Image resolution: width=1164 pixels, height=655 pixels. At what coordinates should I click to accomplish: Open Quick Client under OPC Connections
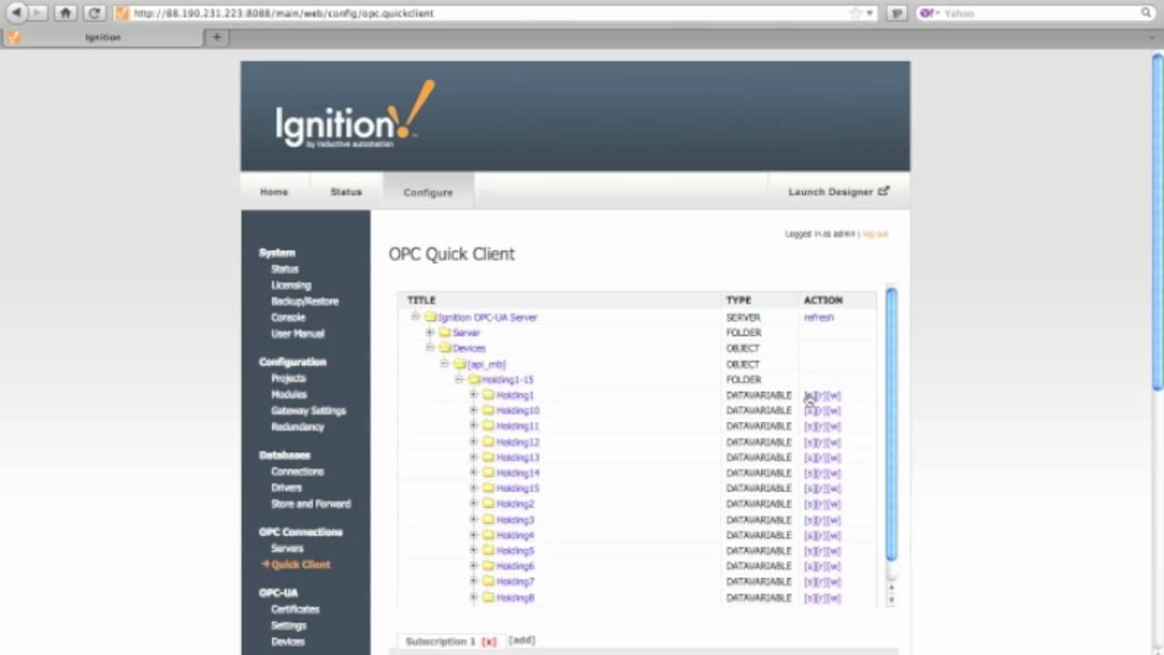(300, 564)
